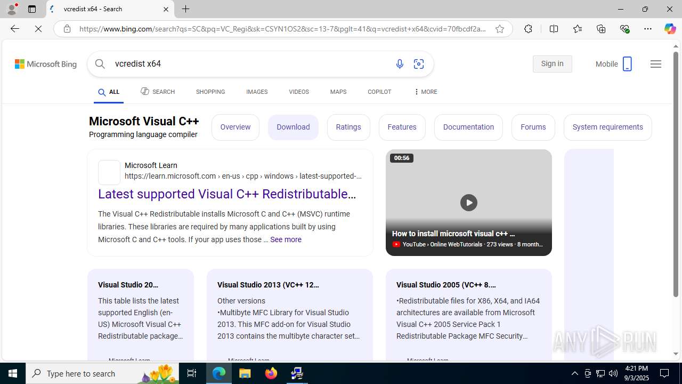This screenshot has width=682, height=384.
Task: Open the tab actions menu icon
Action: pos(32,9)
